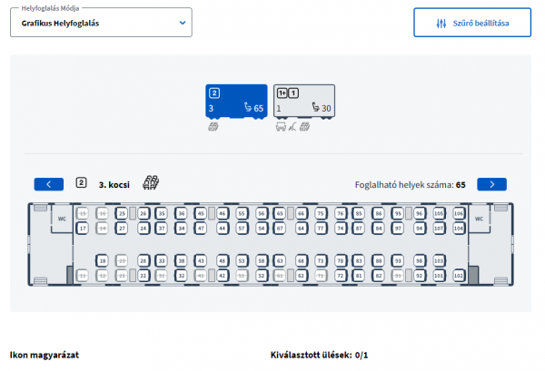Choose seat 103 in the lower section
545x371 pixels.
[439, 260]
